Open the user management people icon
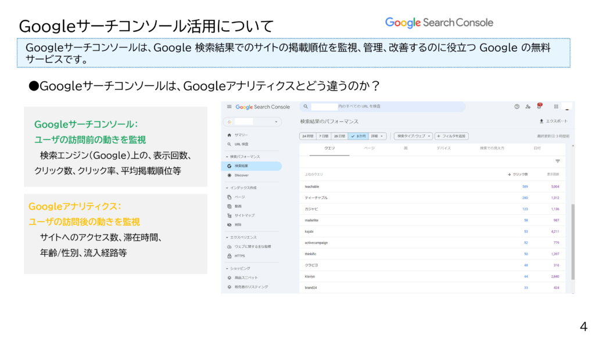Screen dimensions: 595x339 pos(528,107)
